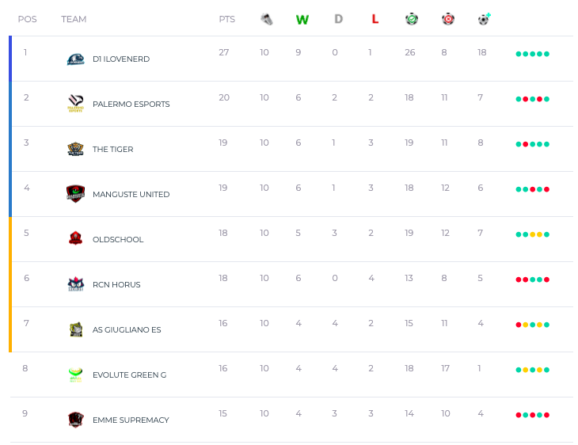Sort by the PTS column header
The height and width of the screenshot is (445, 578).
click(x=227, y=19)
